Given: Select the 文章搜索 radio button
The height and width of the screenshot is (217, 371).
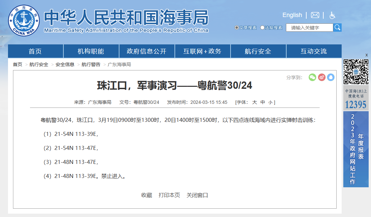Looking at the screenshot, I should coord(237,28).
